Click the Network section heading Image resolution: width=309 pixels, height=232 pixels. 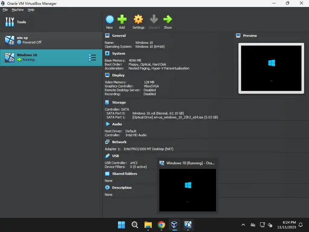(119, 142)
